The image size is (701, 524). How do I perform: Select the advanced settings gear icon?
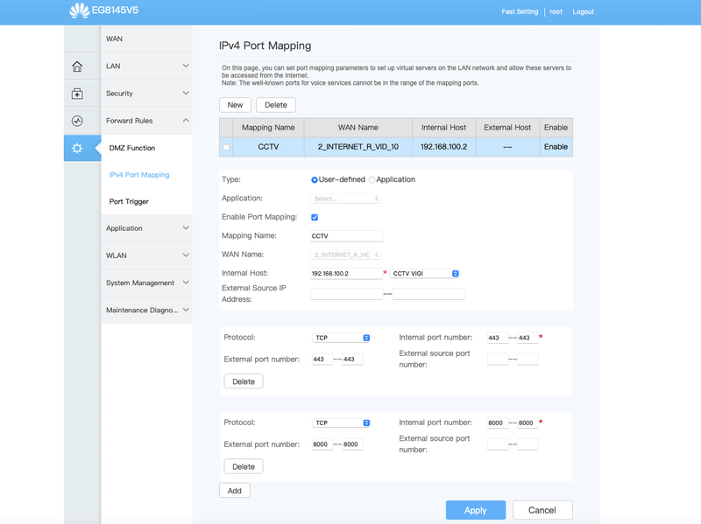[77, 148]
